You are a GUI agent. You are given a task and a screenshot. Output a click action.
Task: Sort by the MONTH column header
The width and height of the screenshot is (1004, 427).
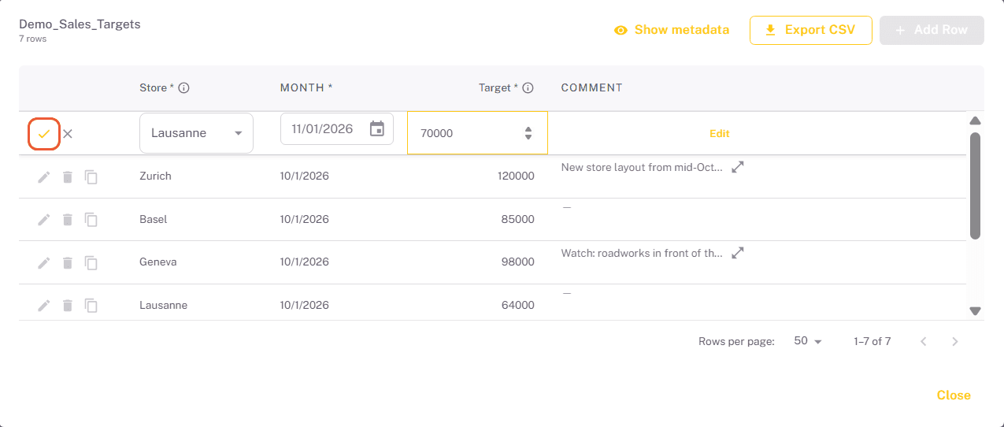[306, 88]
